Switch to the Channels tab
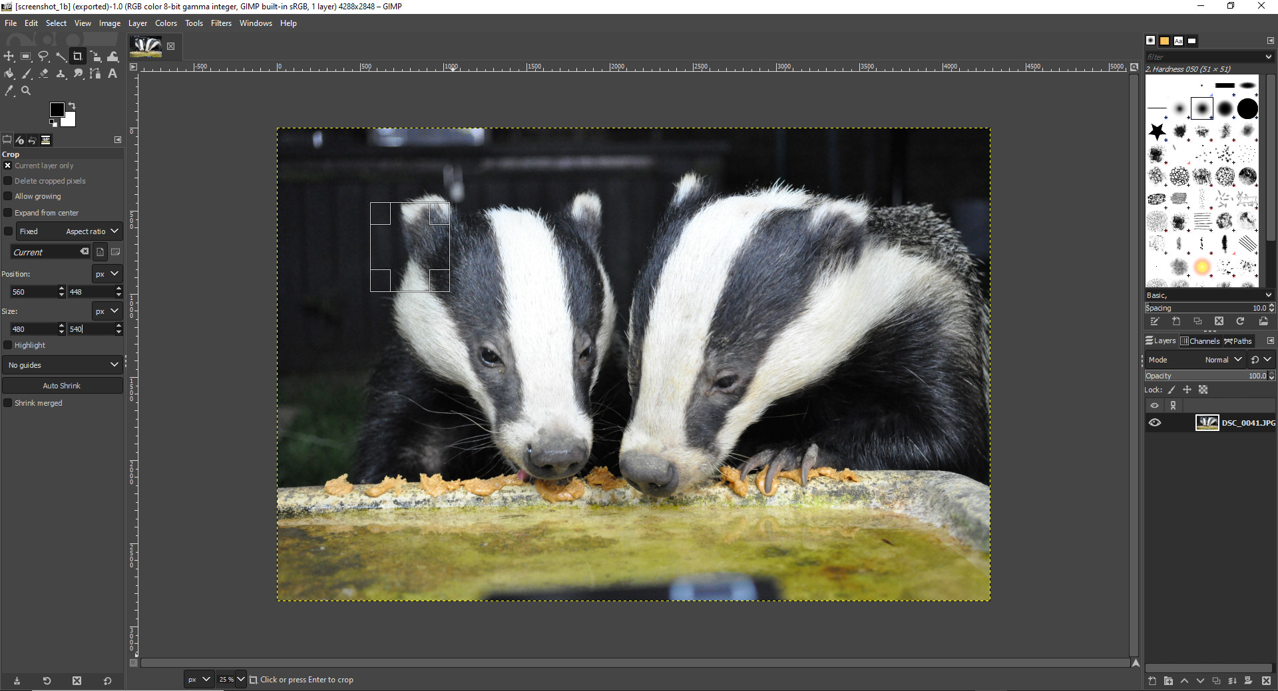The height and width of the screenshot is (691, 1278). pyautogui.click(x=1200, y=341)
